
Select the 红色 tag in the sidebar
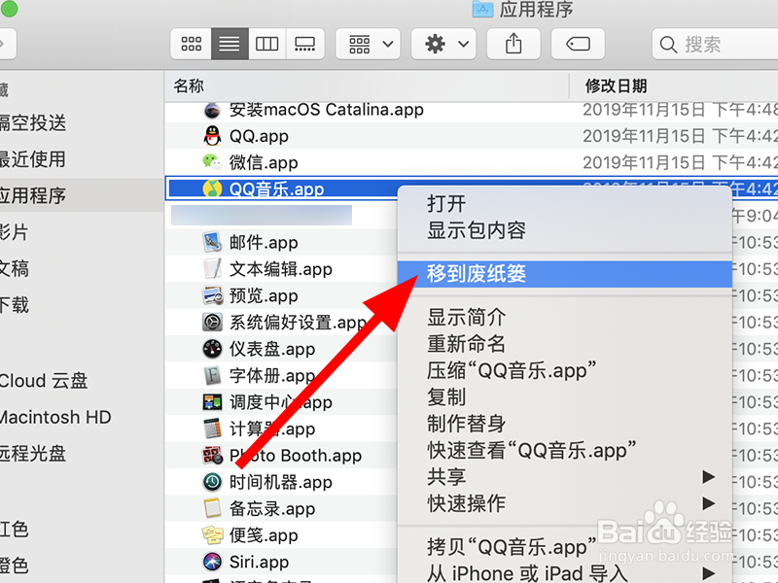coord(82,530)
